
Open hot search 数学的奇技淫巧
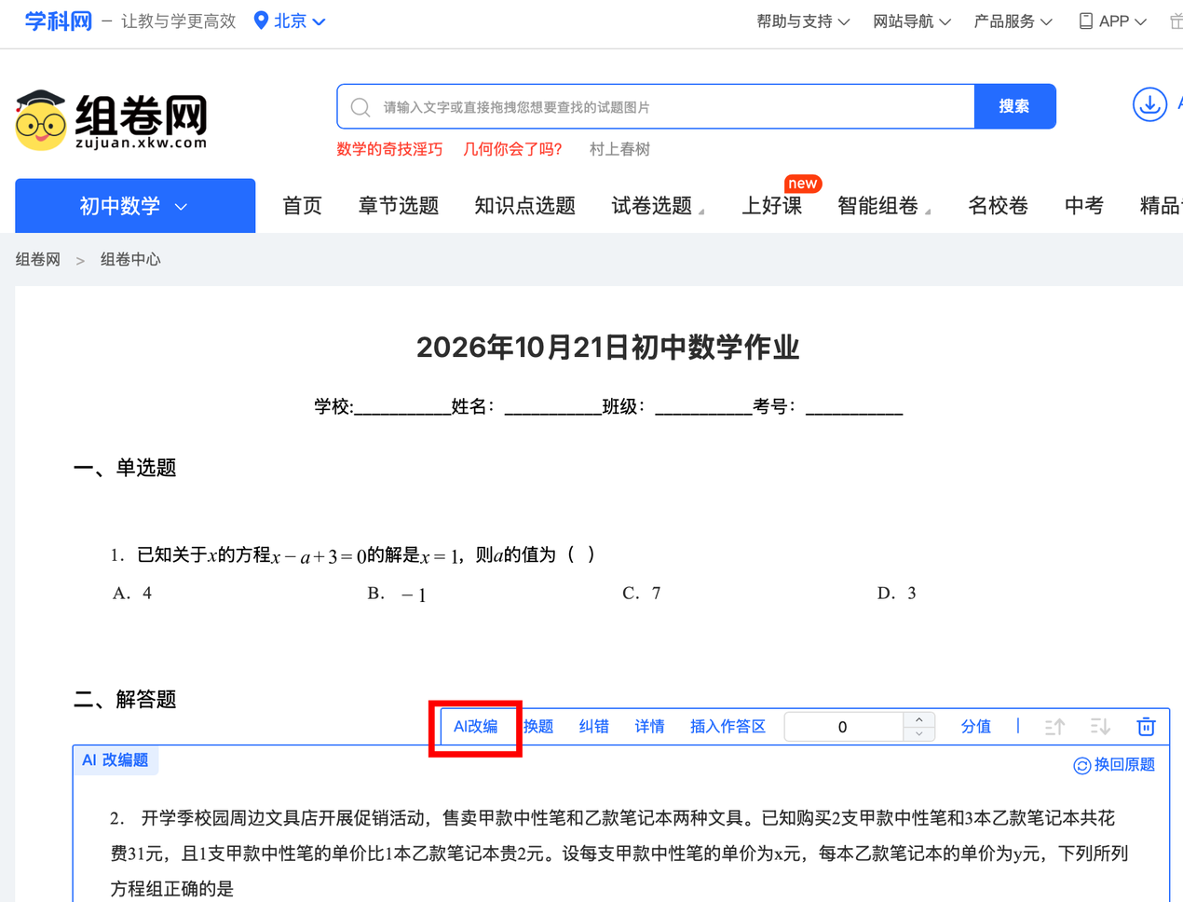389,149
